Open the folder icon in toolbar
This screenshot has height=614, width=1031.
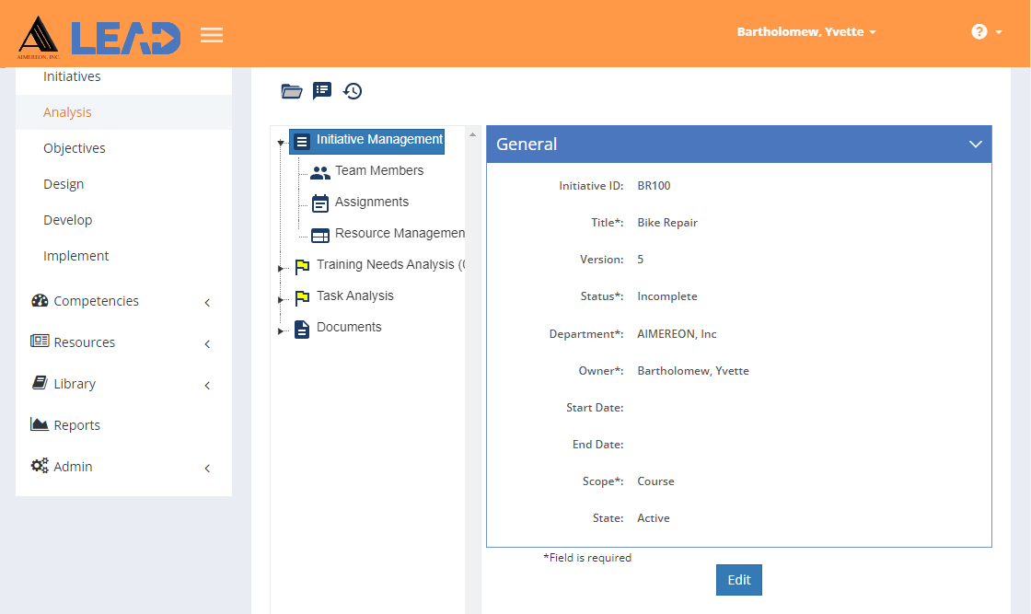coord(291,91)
